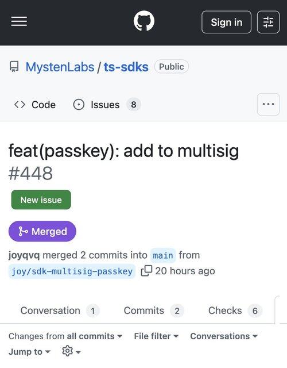Open the three-dot more tabs menu
The image size is (287, 368).
[x=268, y=104]
